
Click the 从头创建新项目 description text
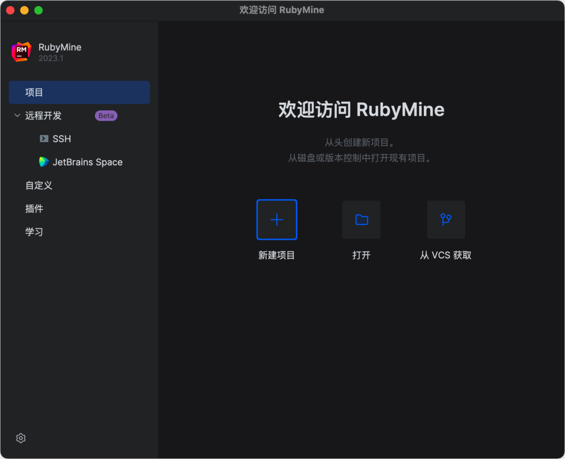coord(361,142)
